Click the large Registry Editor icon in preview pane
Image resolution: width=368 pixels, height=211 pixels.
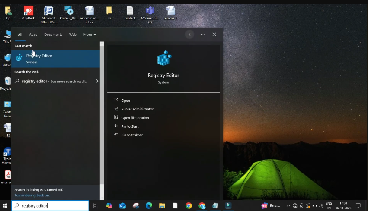[x=164, y=58]
